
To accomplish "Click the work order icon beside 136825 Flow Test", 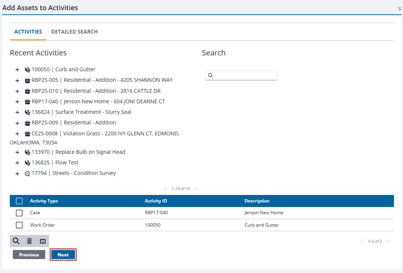I will click(x=27, y=163).
